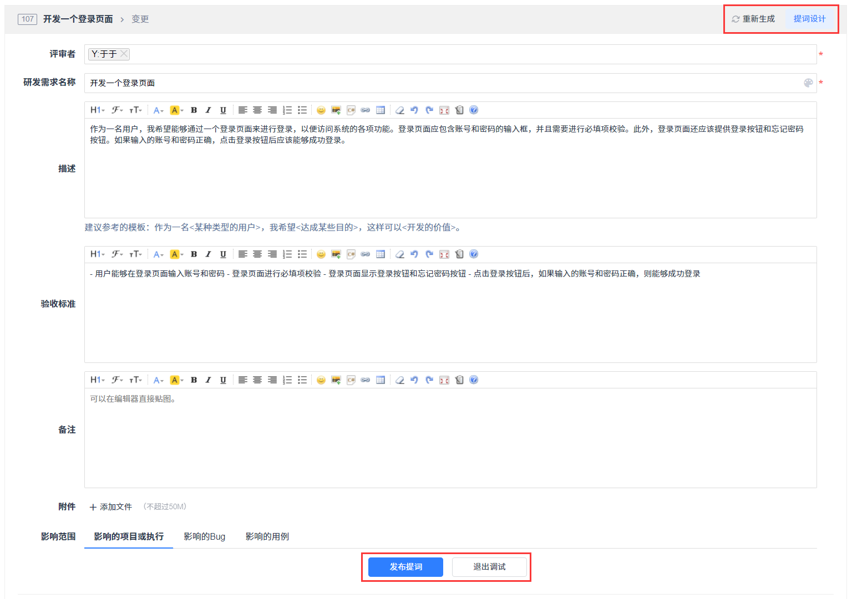Image resolution: width=852 pixels, height=599 pixels.
Task: Switch to 影响的Bug tab
Action: coord(205,536)
